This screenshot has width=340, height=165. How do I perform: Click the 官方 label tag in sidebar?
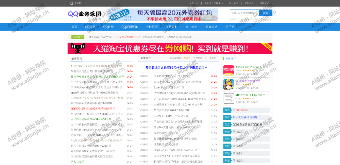pos(227,125)
